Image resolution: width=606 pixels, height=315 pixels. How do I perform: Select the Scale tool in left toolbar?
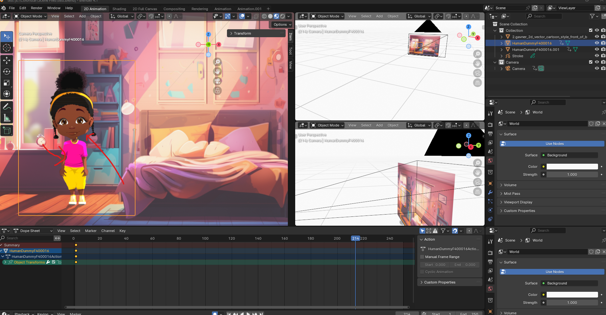point(7,83)
